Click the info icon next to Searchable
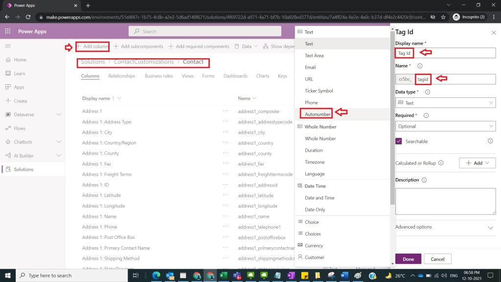Viewport: 501px width, 282px height. tap(490, 141)
